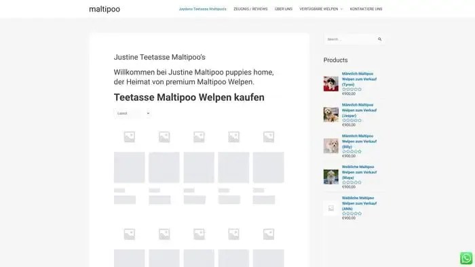Click the maltipoo site logo
The image size is (475, 267).
pyautogui.click(x=104, y=9)
